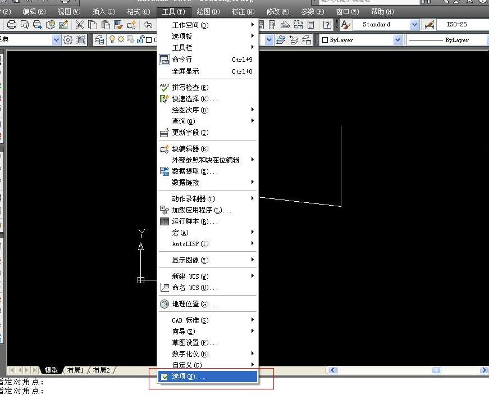Click the horizontal scrollbar thumb
The width and height of the screenshot is (489, 399).
pos(437,370)
